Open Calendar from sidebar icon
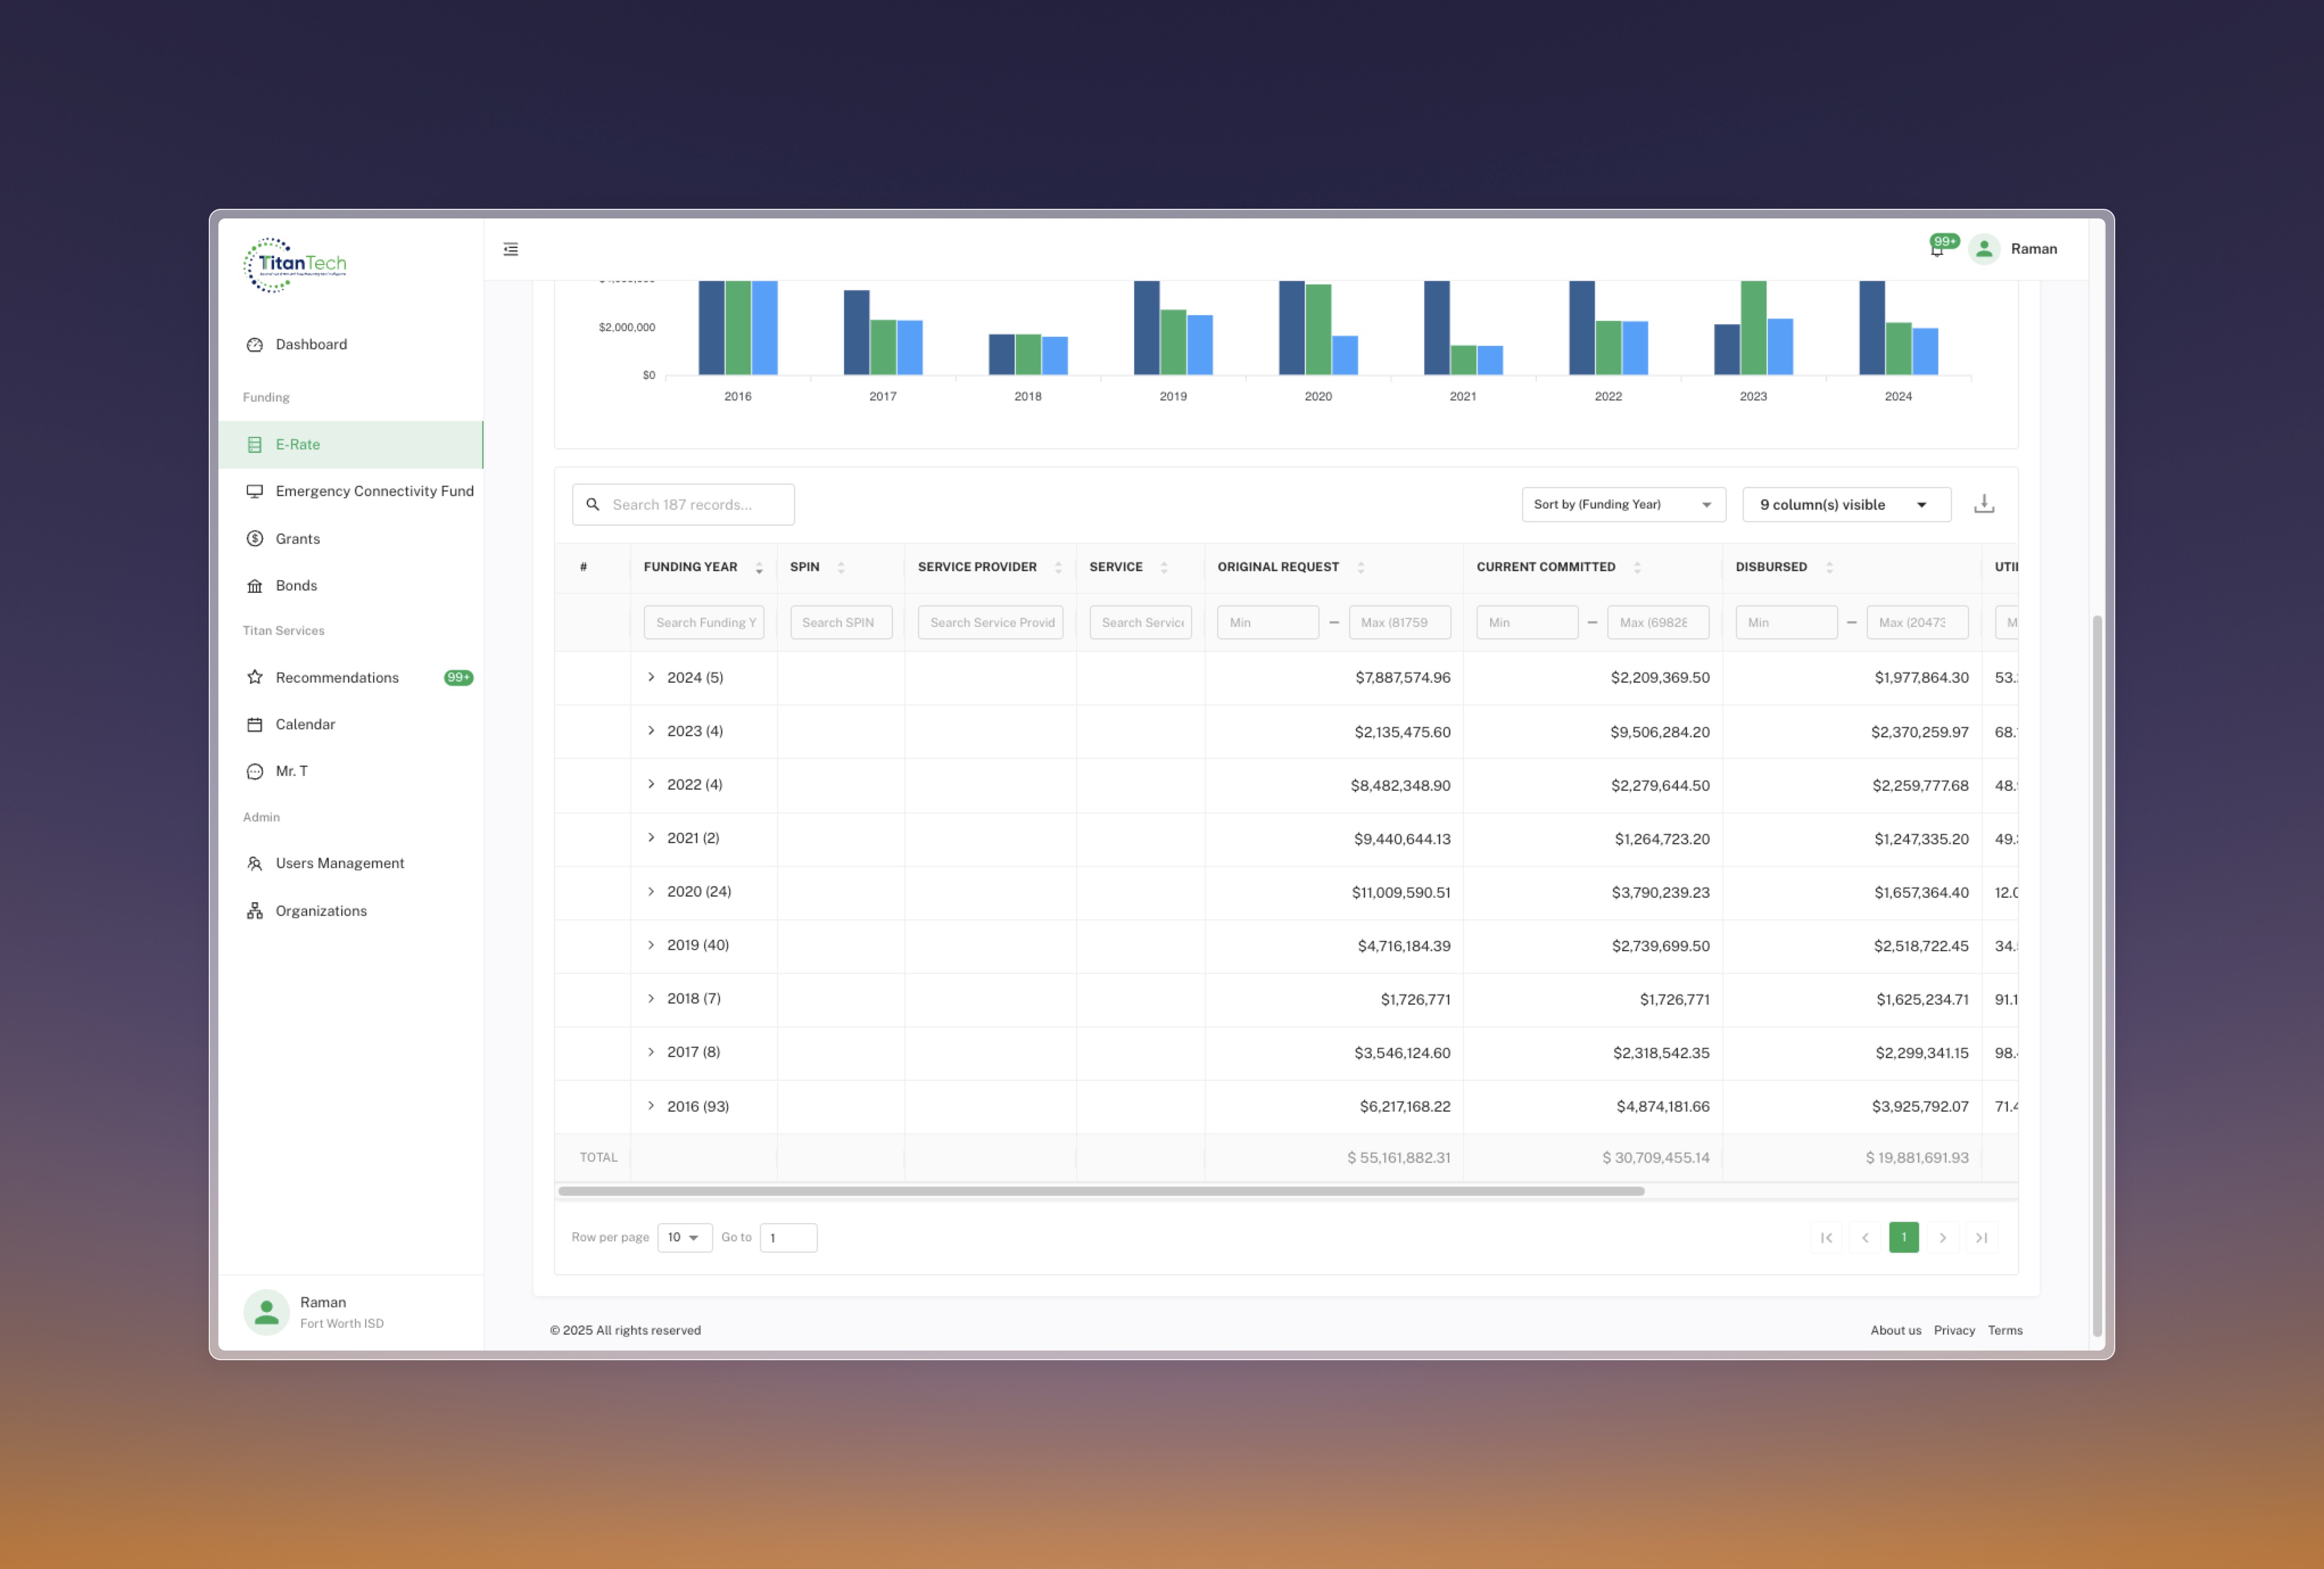 coord(255,724)
